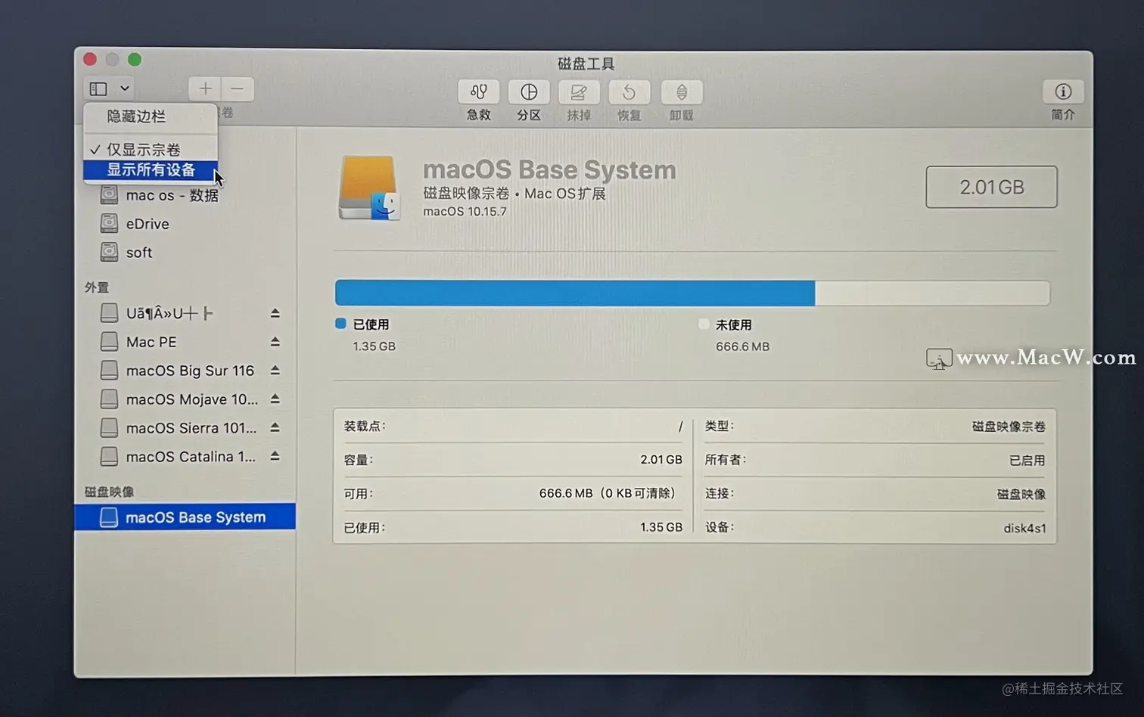Eject the Mac PE volume

(275, 342)
